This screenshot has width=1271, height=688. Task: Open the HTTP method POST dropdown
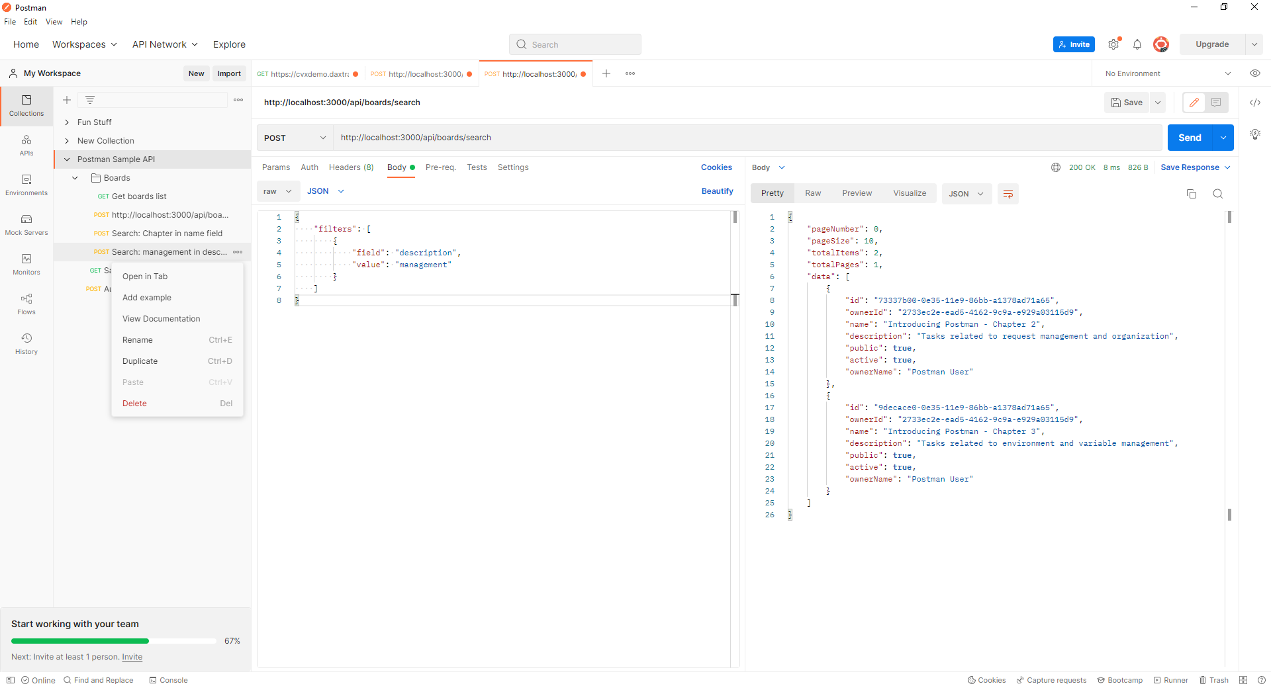[295, 138]
